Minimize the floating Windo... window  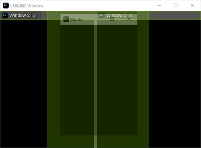(x=96, y=19)
